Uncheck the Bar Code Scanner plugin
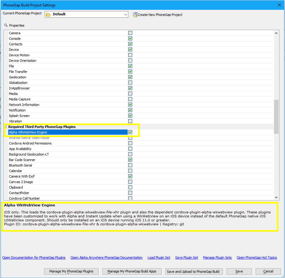This screenshot has width=285, height=278. click(x=130, y=160)
